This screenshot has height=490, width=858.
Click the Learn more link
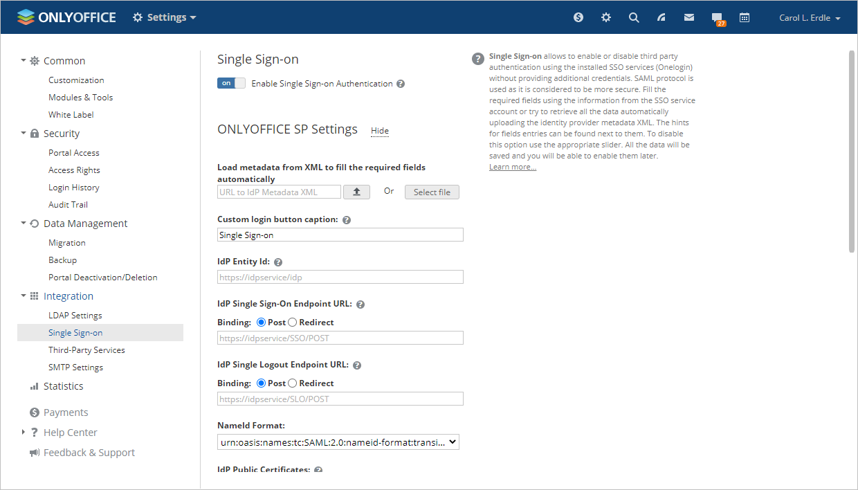[513, 167]
